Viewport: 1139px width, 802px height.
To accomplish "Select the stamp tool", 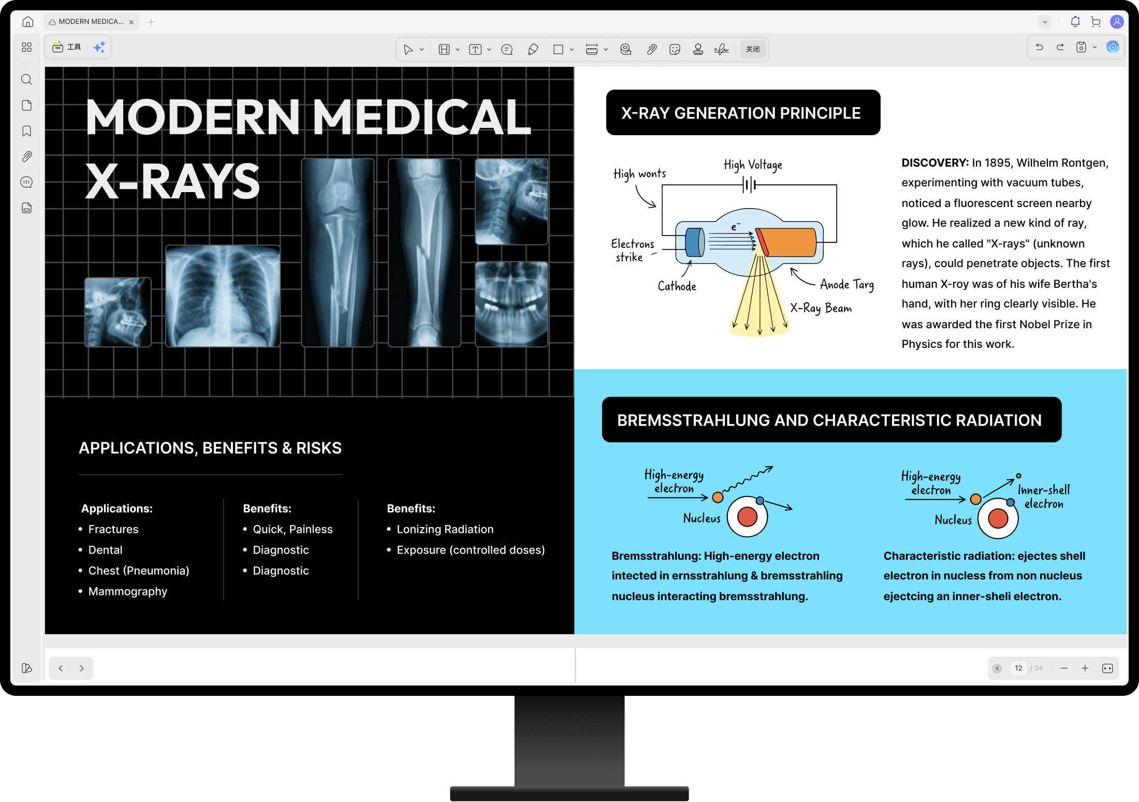I will [698, 49].
